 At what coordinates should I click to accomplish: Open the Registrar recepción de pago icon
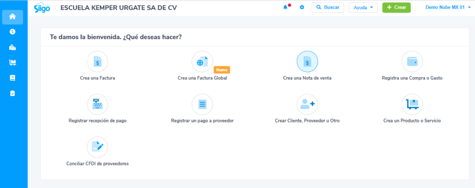point(97,104)
